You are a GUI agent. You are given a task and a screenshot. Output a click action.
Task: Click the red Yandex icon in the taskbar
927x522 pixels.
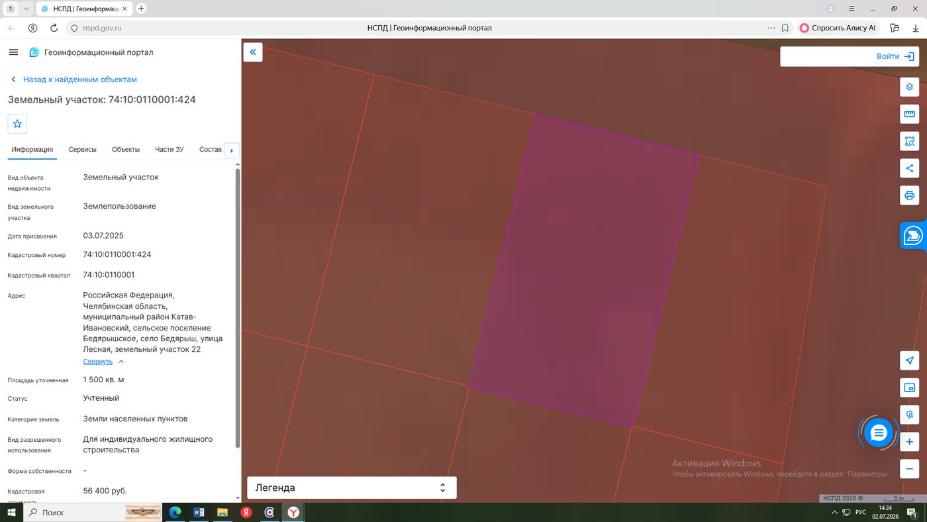click(246, 513)
